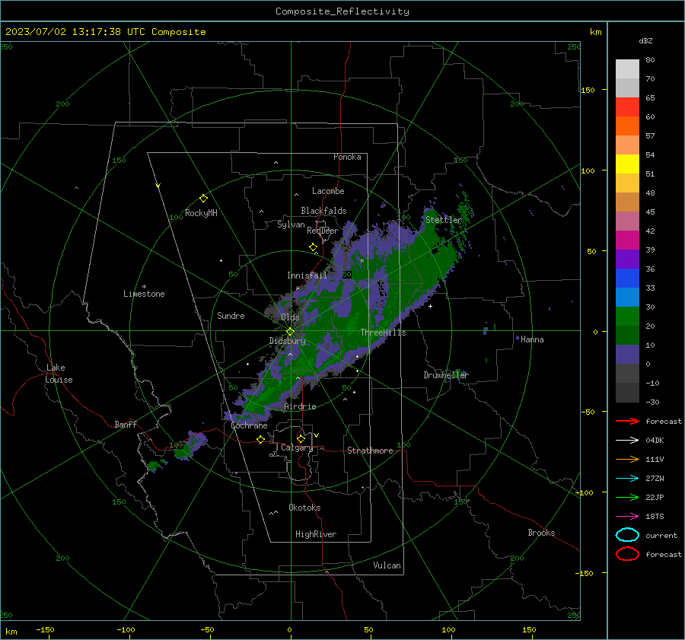Click the Drumheller town label
The image size is (685, 640).
click(446, 375)
